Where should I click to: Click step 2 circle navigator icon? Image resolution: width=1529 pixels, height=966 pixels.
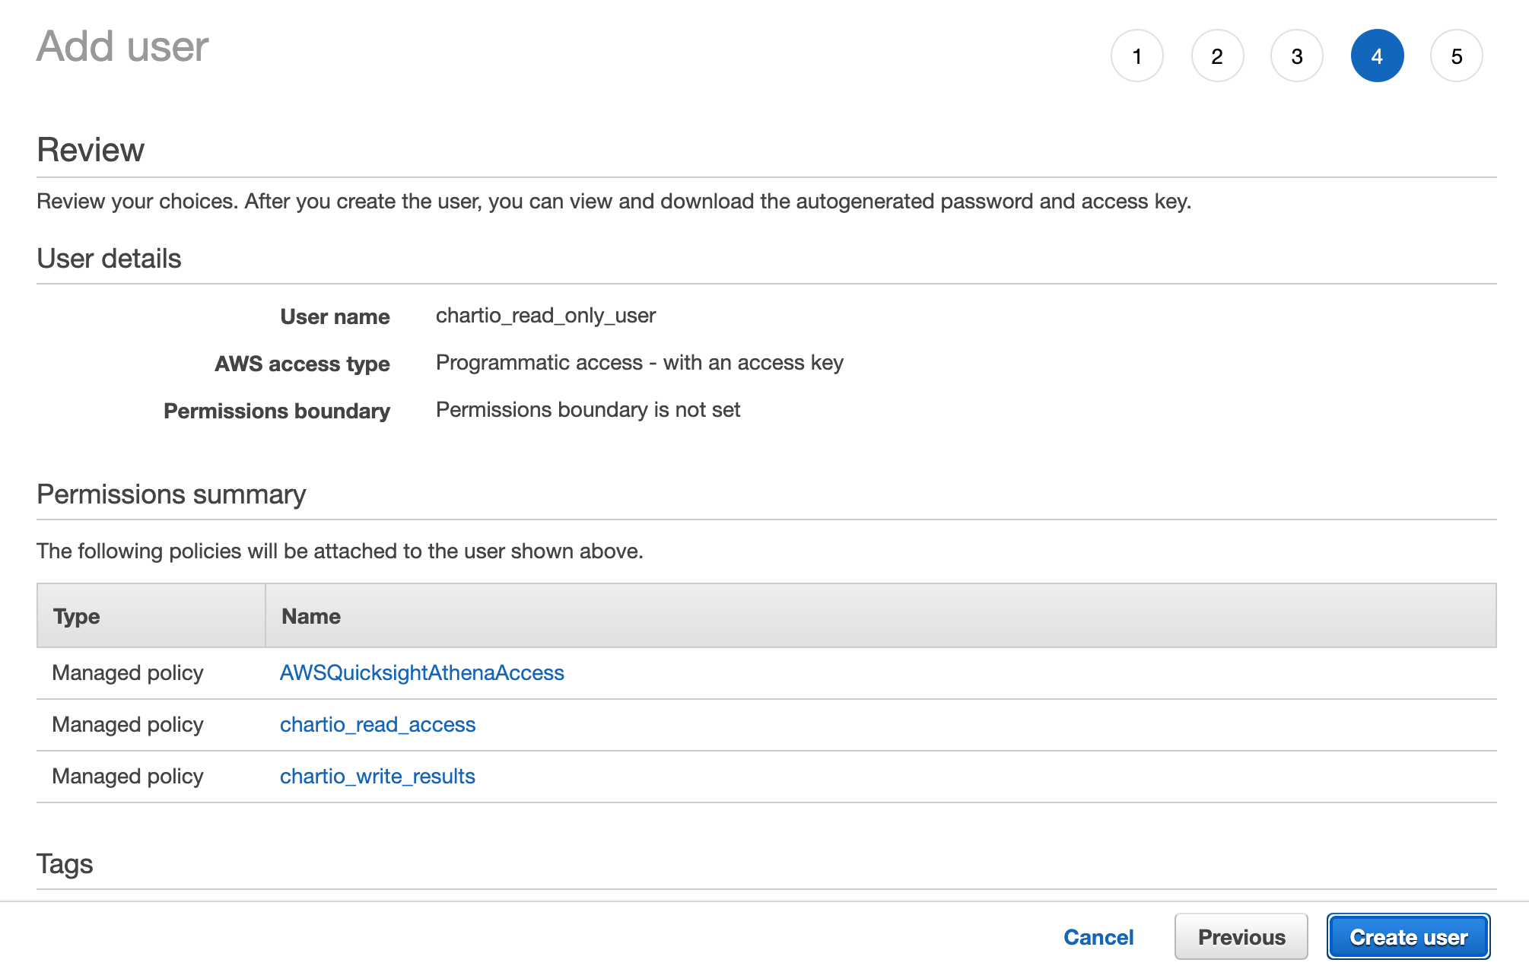(1216, 56)
